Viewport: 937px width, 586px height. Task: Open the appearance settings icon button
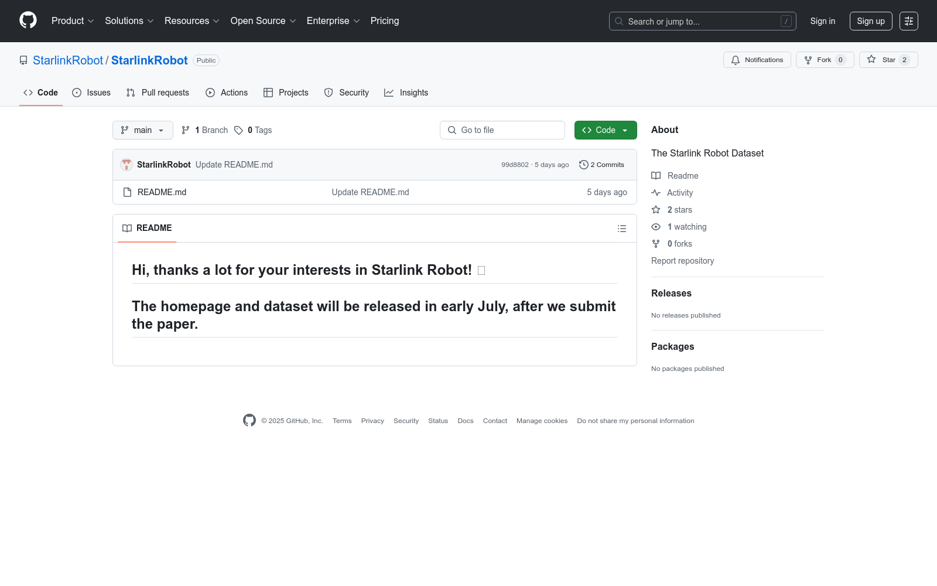(909, 21)
